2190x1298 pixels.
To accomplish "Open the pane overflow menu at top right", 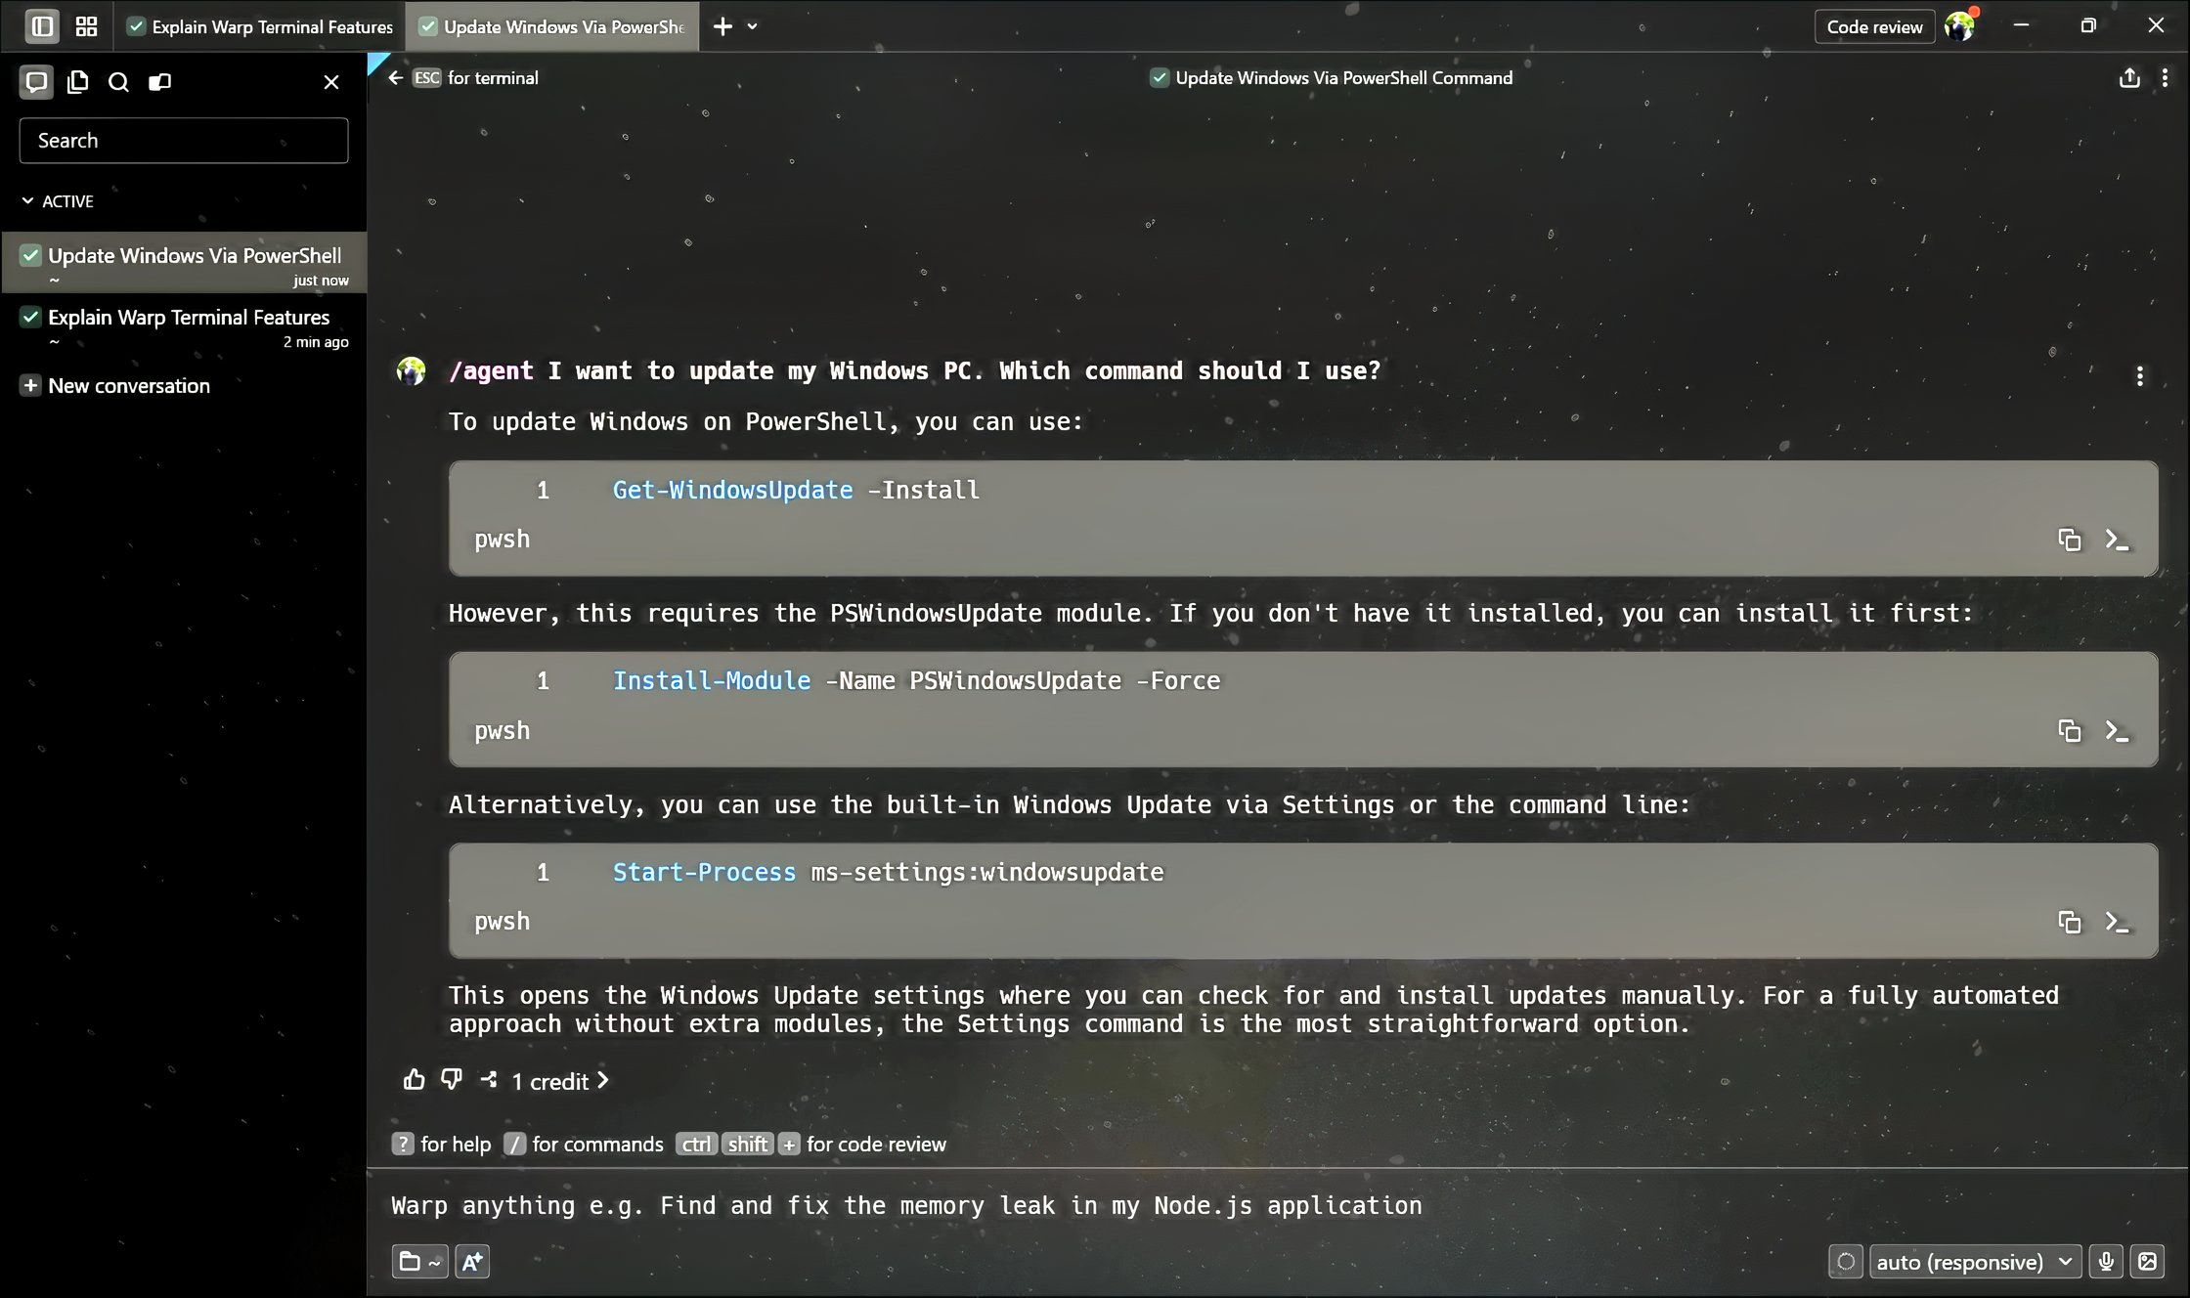I will pyautogui.click(x=2165, y=78).
